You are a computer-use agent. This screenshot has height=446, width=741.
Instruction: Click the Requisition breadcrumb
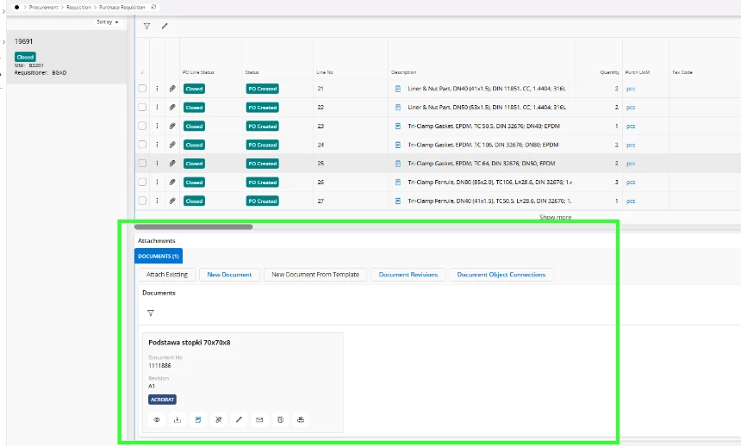pos(78,7)
